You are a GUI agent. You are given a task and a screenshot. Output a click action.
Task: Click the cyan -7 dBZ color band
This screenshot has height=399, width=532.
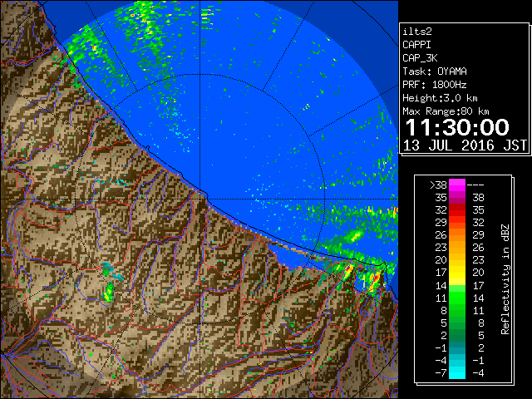point(457,372)
